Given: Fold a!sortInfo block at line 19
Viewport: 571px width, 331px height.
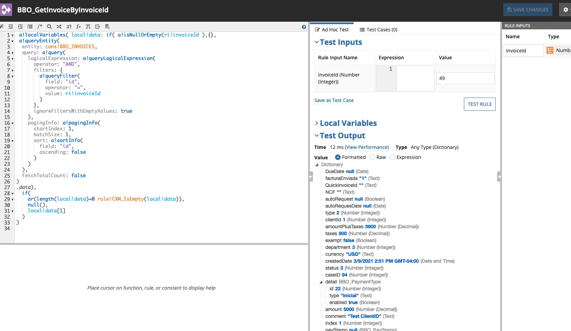Looking at the screenshot, I should click(13, 141).
